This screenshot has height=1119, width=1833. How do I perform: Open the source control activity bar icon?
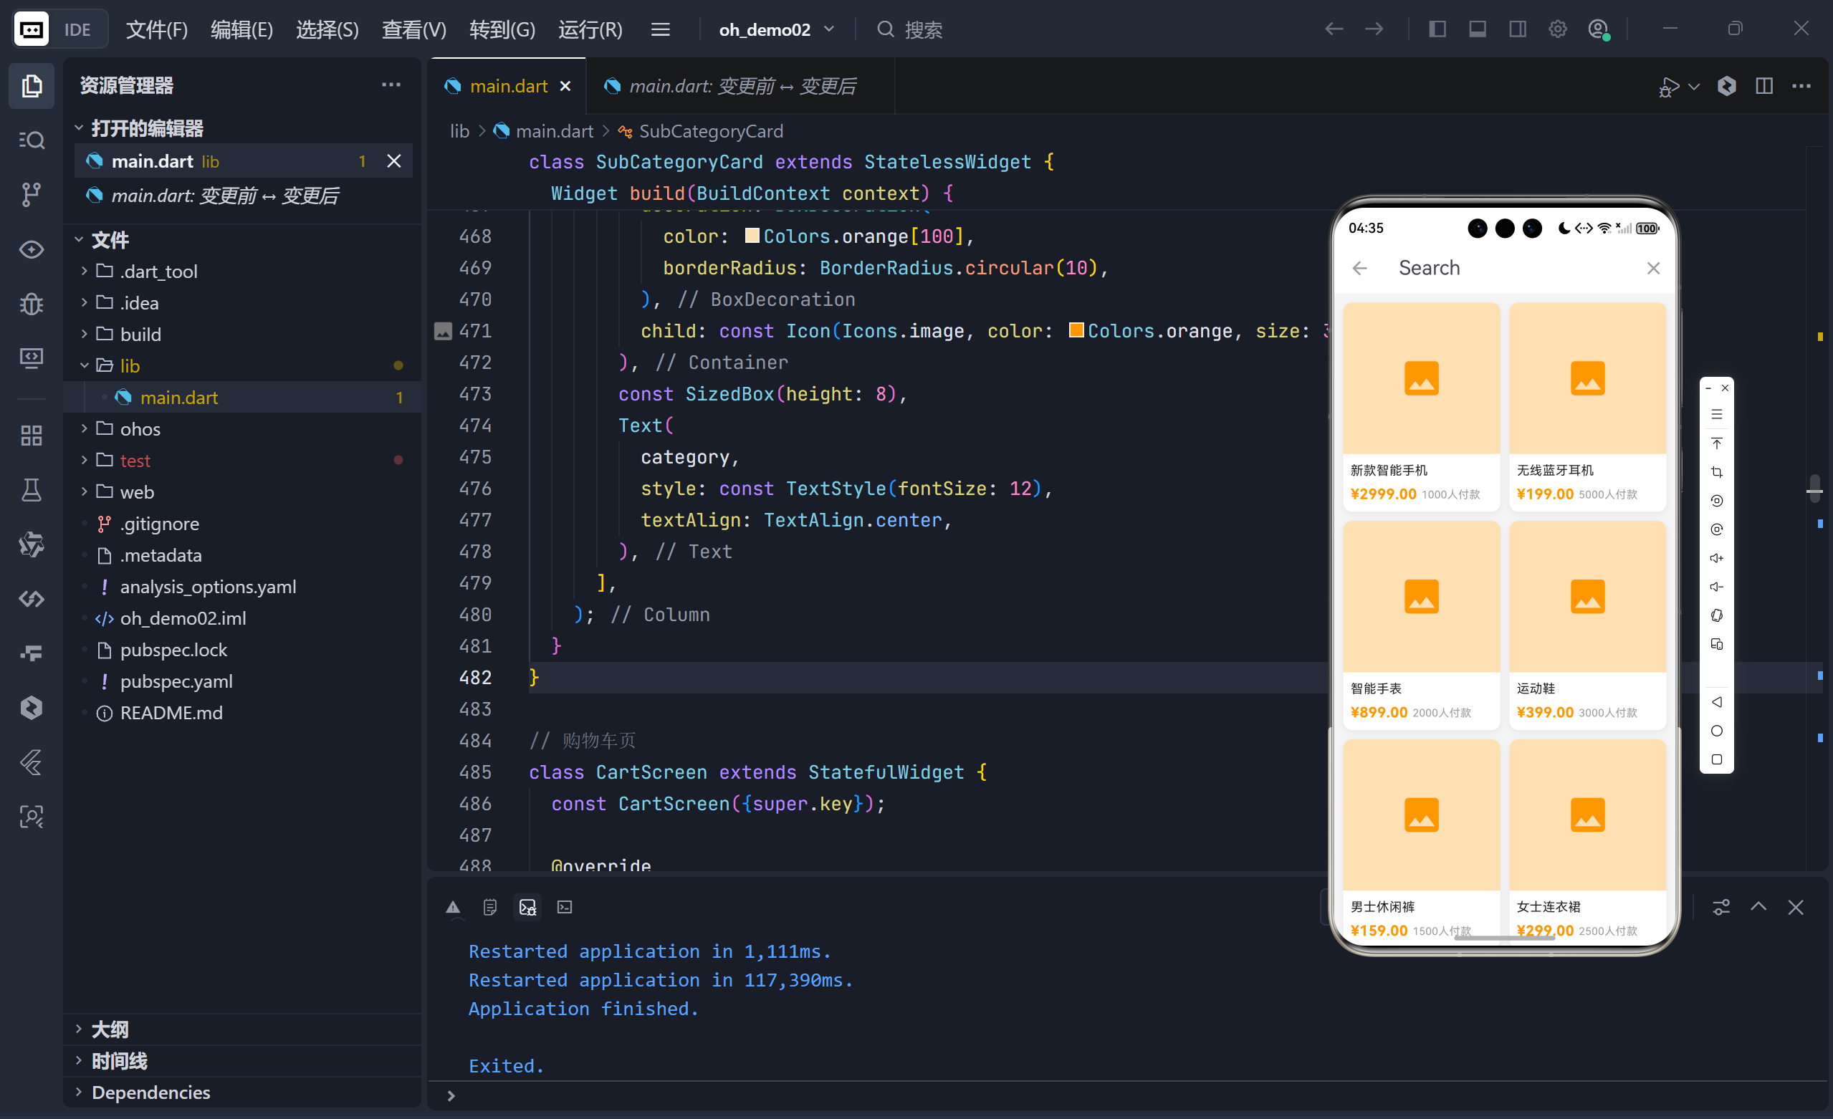(x=31, y=195)
